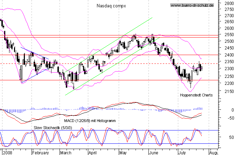Click the February month label
The width and height of the screenshot is (235, 155).
tap(41, 153)
